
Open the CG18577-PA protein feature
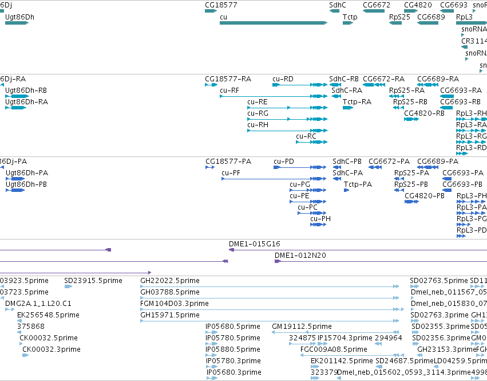pyautogui.click(x=210, y=167)
